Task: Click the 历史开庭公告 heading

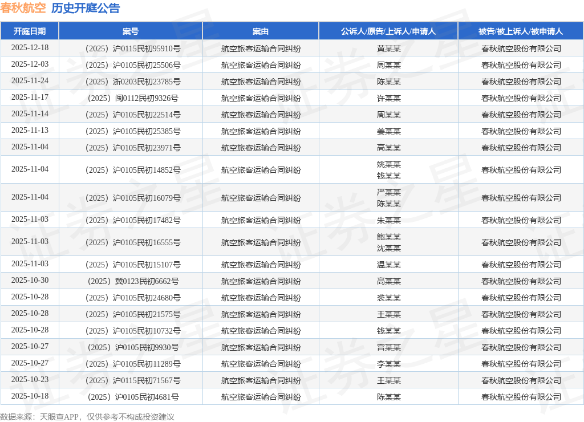Action: click(x=86, y=8)
